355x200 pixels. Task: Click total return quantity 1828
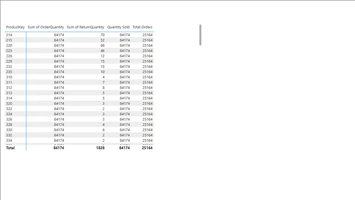pos(100,148)
